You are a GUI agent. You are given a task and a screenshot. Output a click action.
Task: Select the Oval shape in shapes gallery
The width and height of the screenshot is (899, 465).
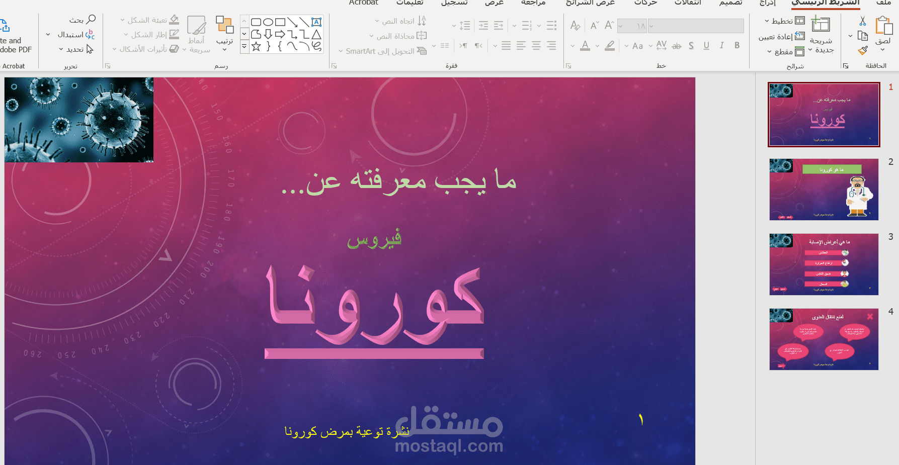[x=268, y=22]
